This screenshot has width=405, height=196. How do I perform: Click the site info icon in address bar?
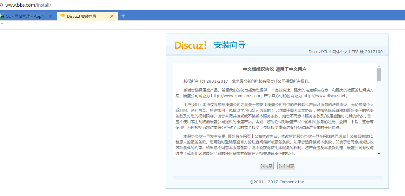[1, 5]
